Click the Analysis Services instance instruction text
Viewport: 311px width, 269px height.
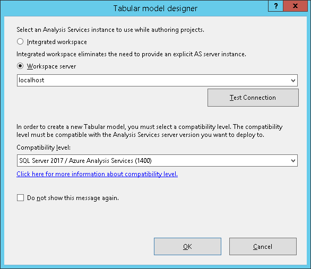click(x=110, y=30)
